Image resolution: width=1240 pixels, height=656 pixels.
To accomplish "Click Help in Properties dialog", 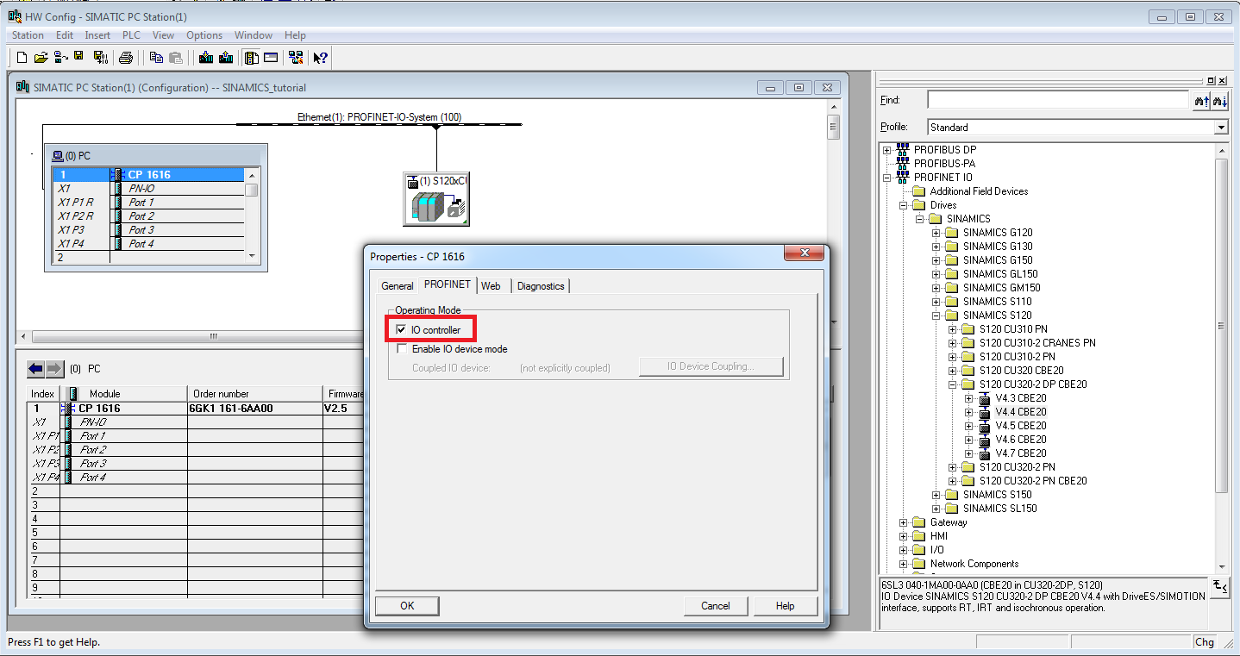I will 785,606.
